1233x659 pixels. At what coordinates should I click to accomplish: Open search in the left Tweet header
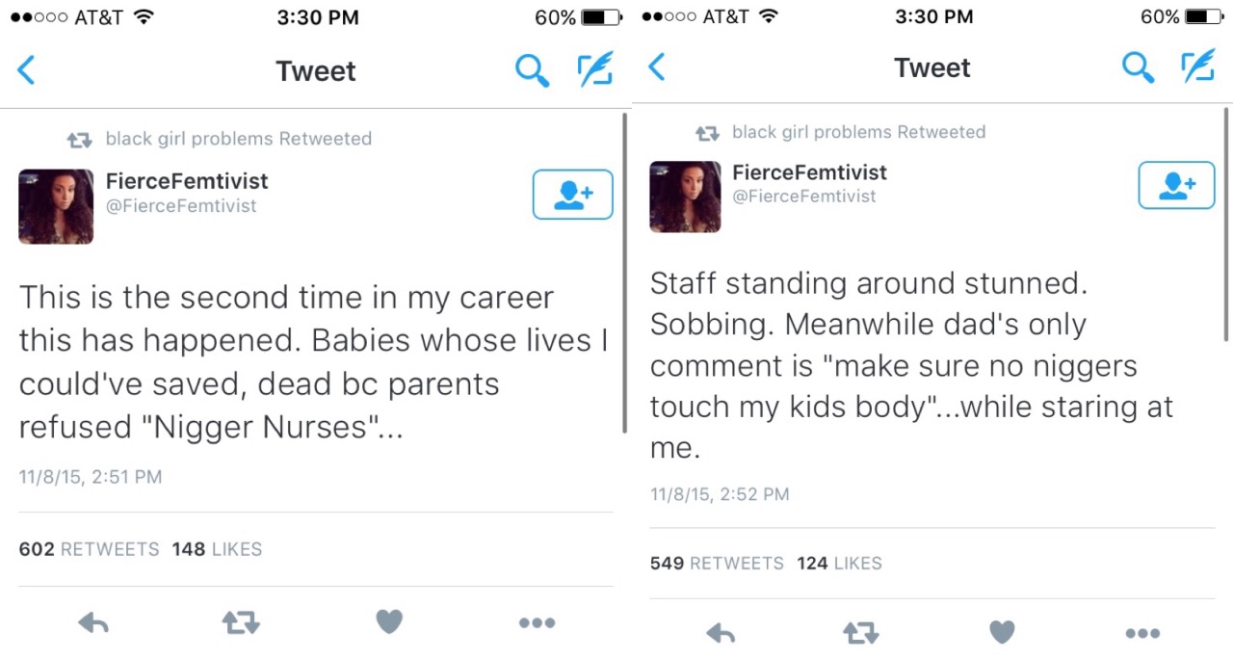pyautogui.click(x=532, y=70)
